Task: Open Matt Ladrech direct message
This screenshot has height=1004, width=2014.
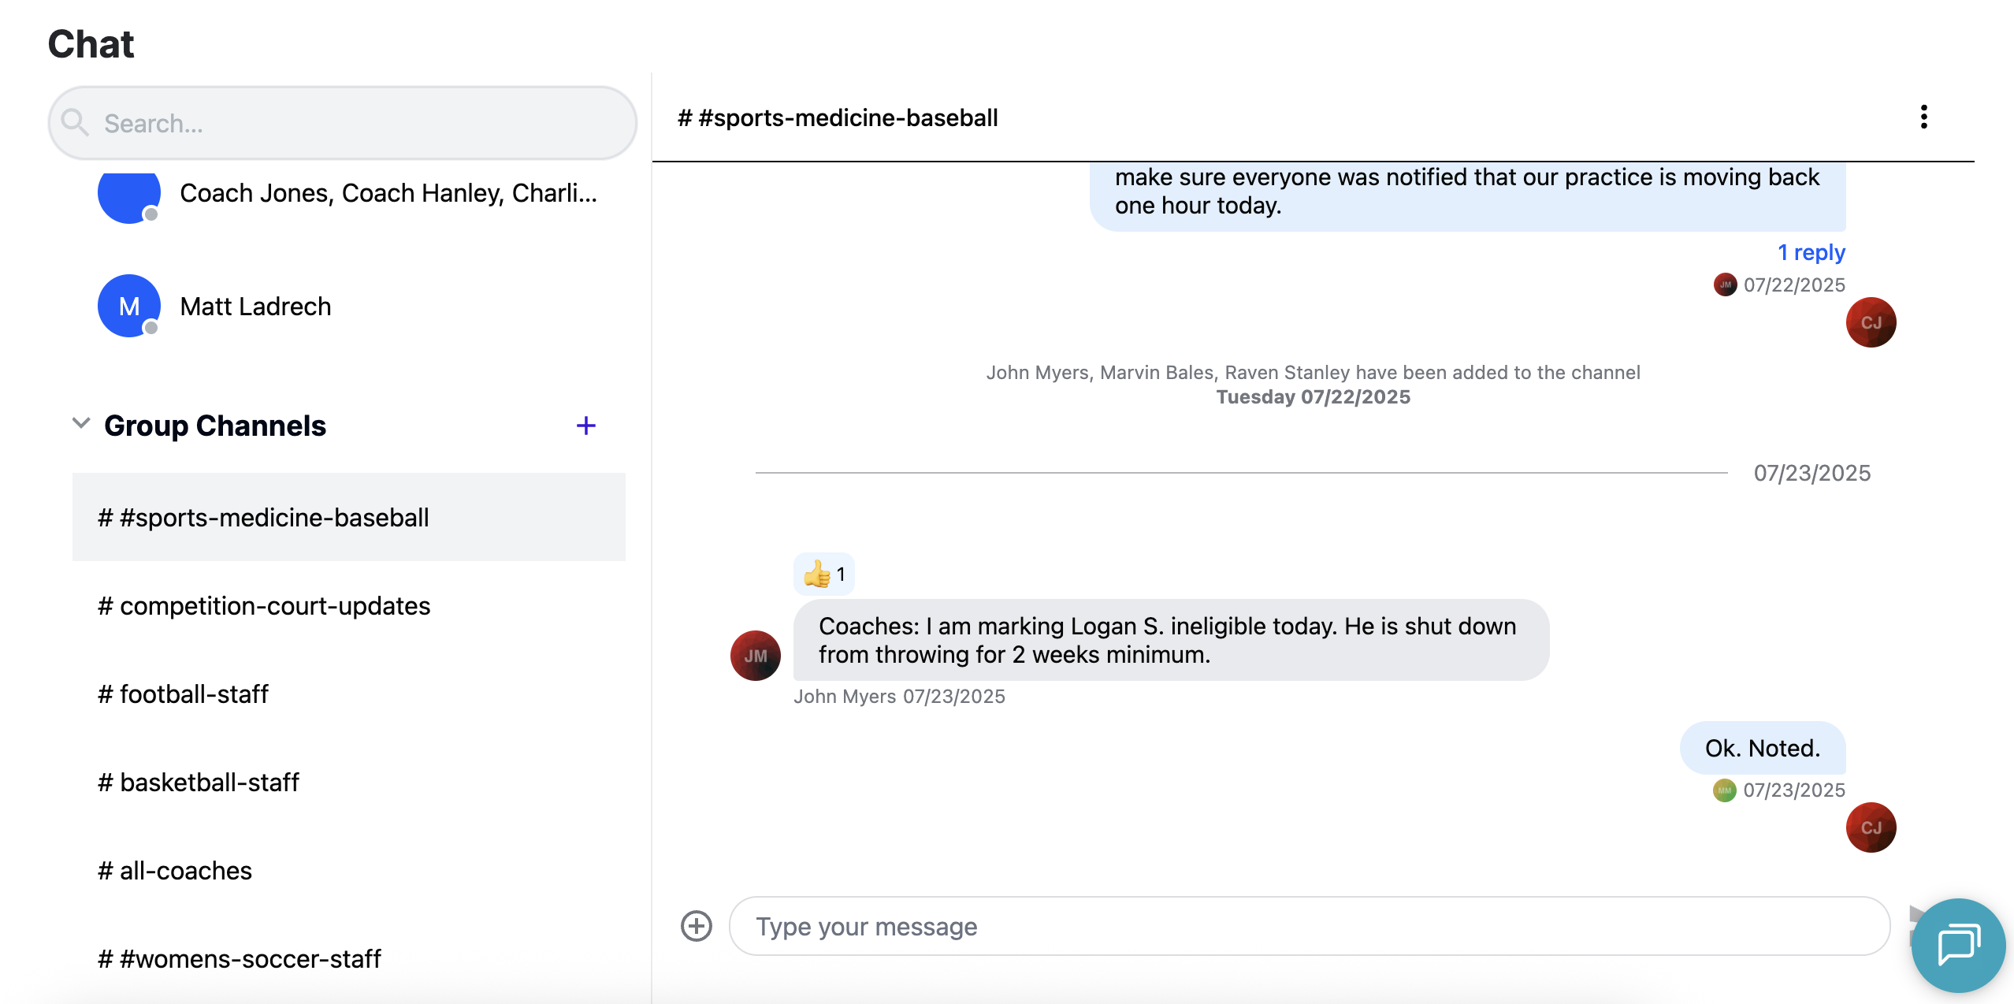Action: pyautogui.click(x=255, y=306)
